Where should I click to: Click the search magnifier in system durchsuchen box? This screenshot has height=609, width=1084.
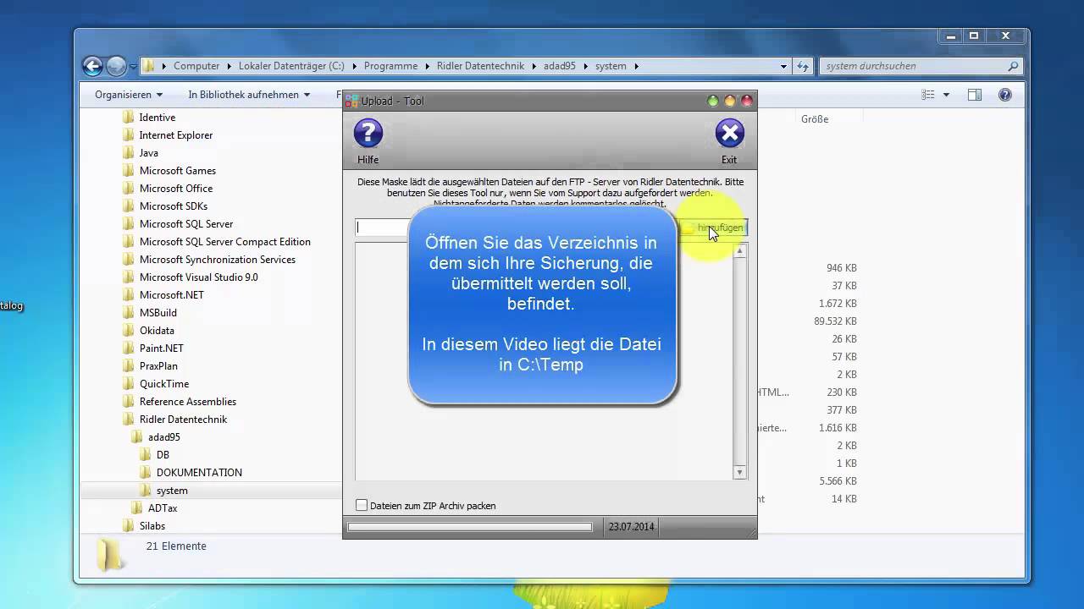pyautogui.click(x=1013, y=66)
